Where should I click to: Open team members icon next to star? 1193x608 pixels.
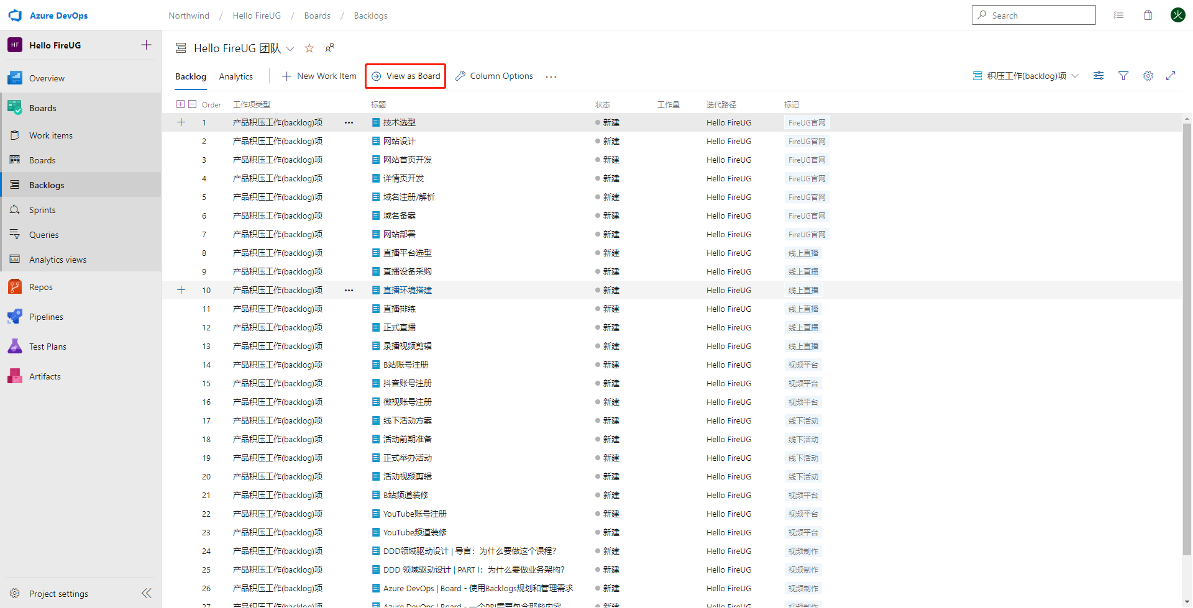(x=330, y=48)
